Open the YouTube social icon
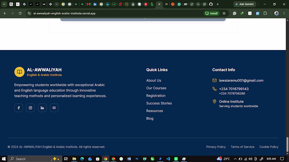 pos(54,108)
